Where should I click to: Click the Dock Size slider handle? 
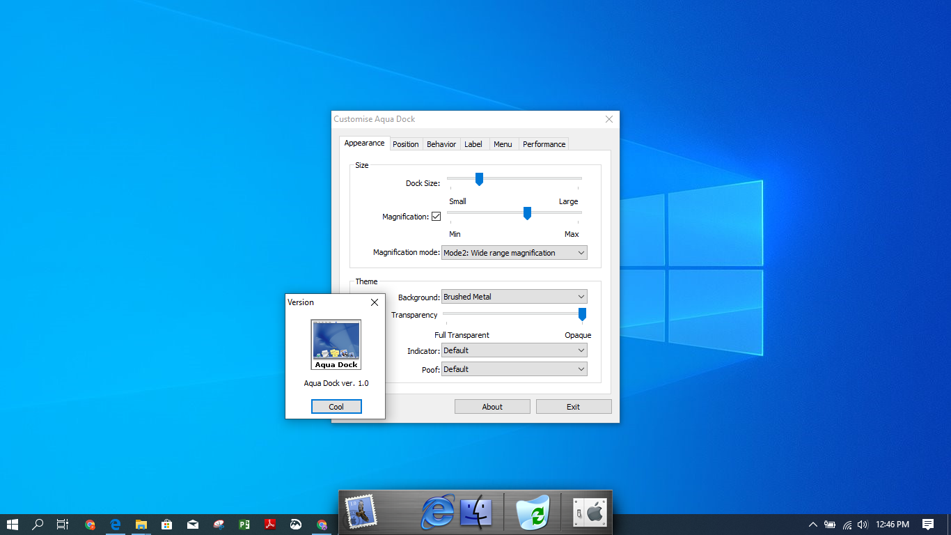[479, 180]
